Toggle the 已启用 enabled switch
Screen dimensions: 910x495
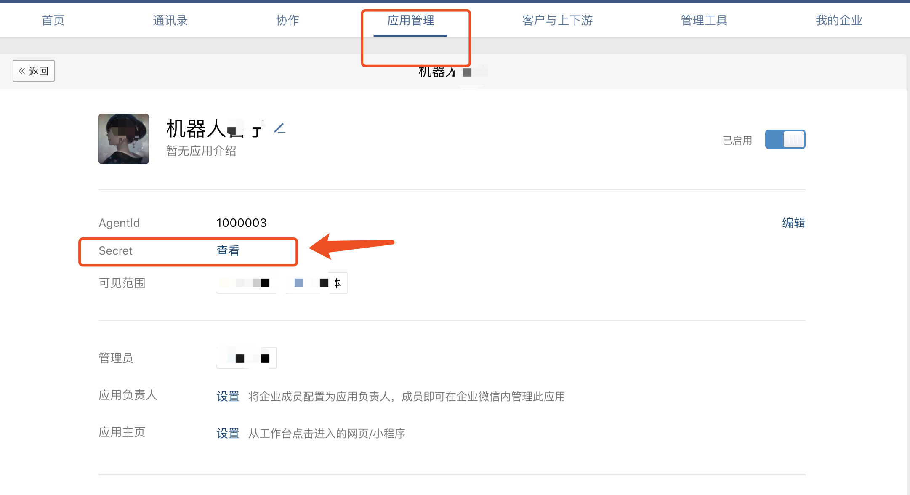(x=785, y=139)
